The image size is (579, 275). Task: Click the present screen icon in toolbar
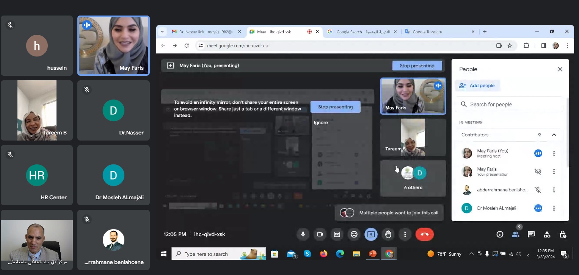click(371, 234)
